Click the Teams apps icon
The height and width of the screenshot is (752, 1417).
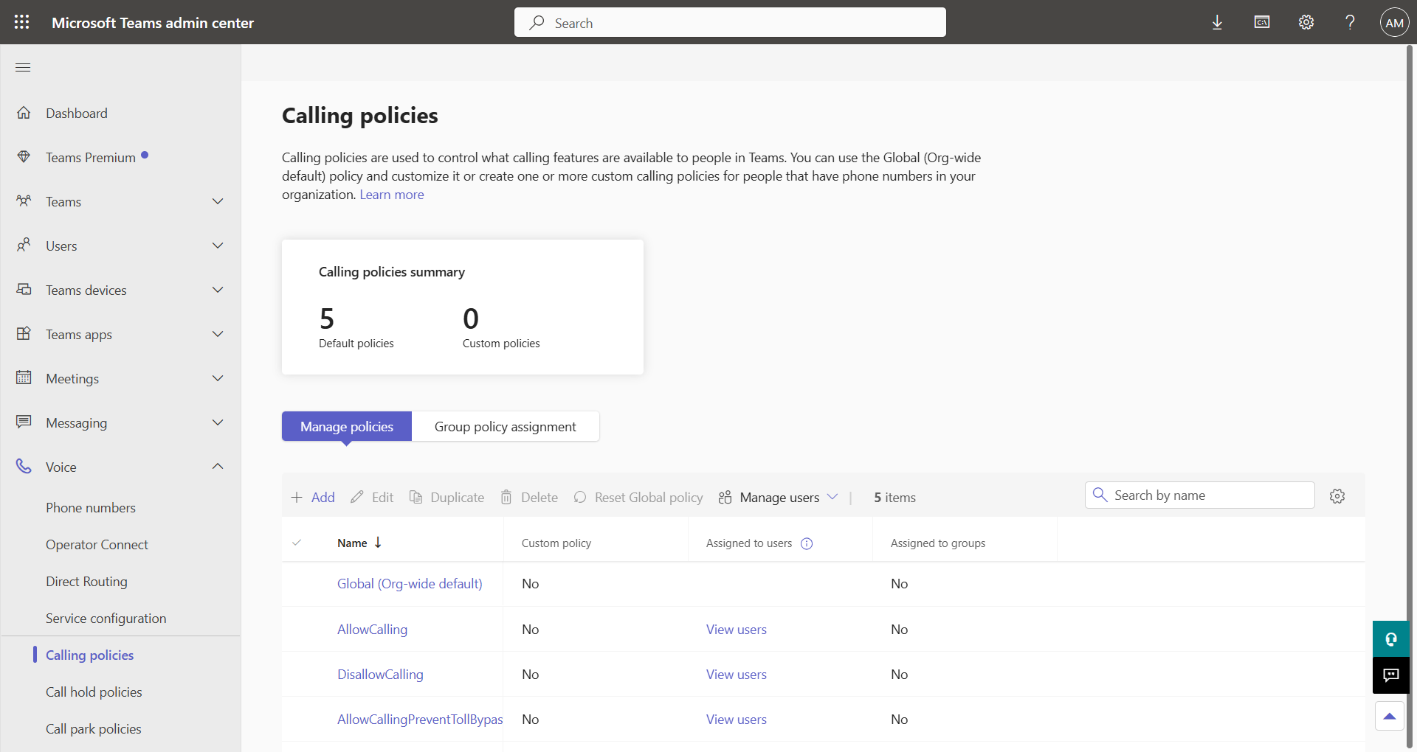24,333
